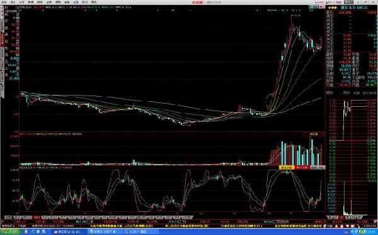Open the first menu in the menu bar
The height and width of the screenshot is (235, 378).
click(4, 2)
